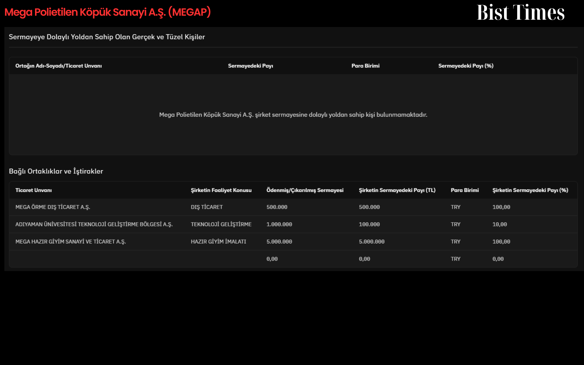
Task: Click the 10,00 percentage value
Action: click(x=500, y=224)
